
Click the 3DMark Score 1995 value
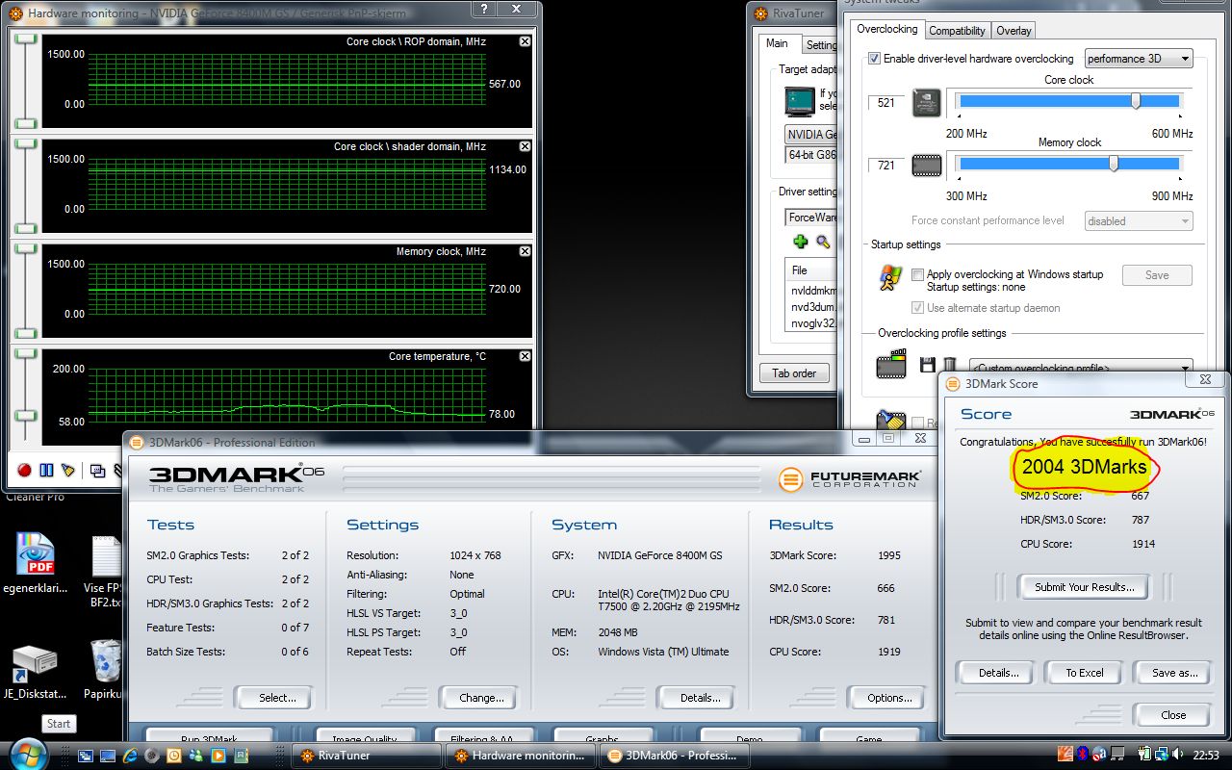[889, 555]
